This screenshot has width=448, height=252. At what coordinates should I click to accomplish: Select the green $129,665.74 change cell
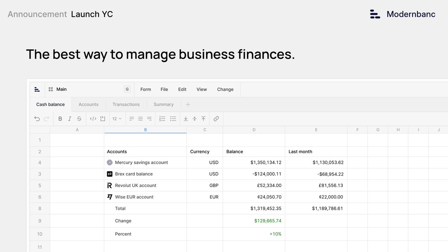pos(254,221)
